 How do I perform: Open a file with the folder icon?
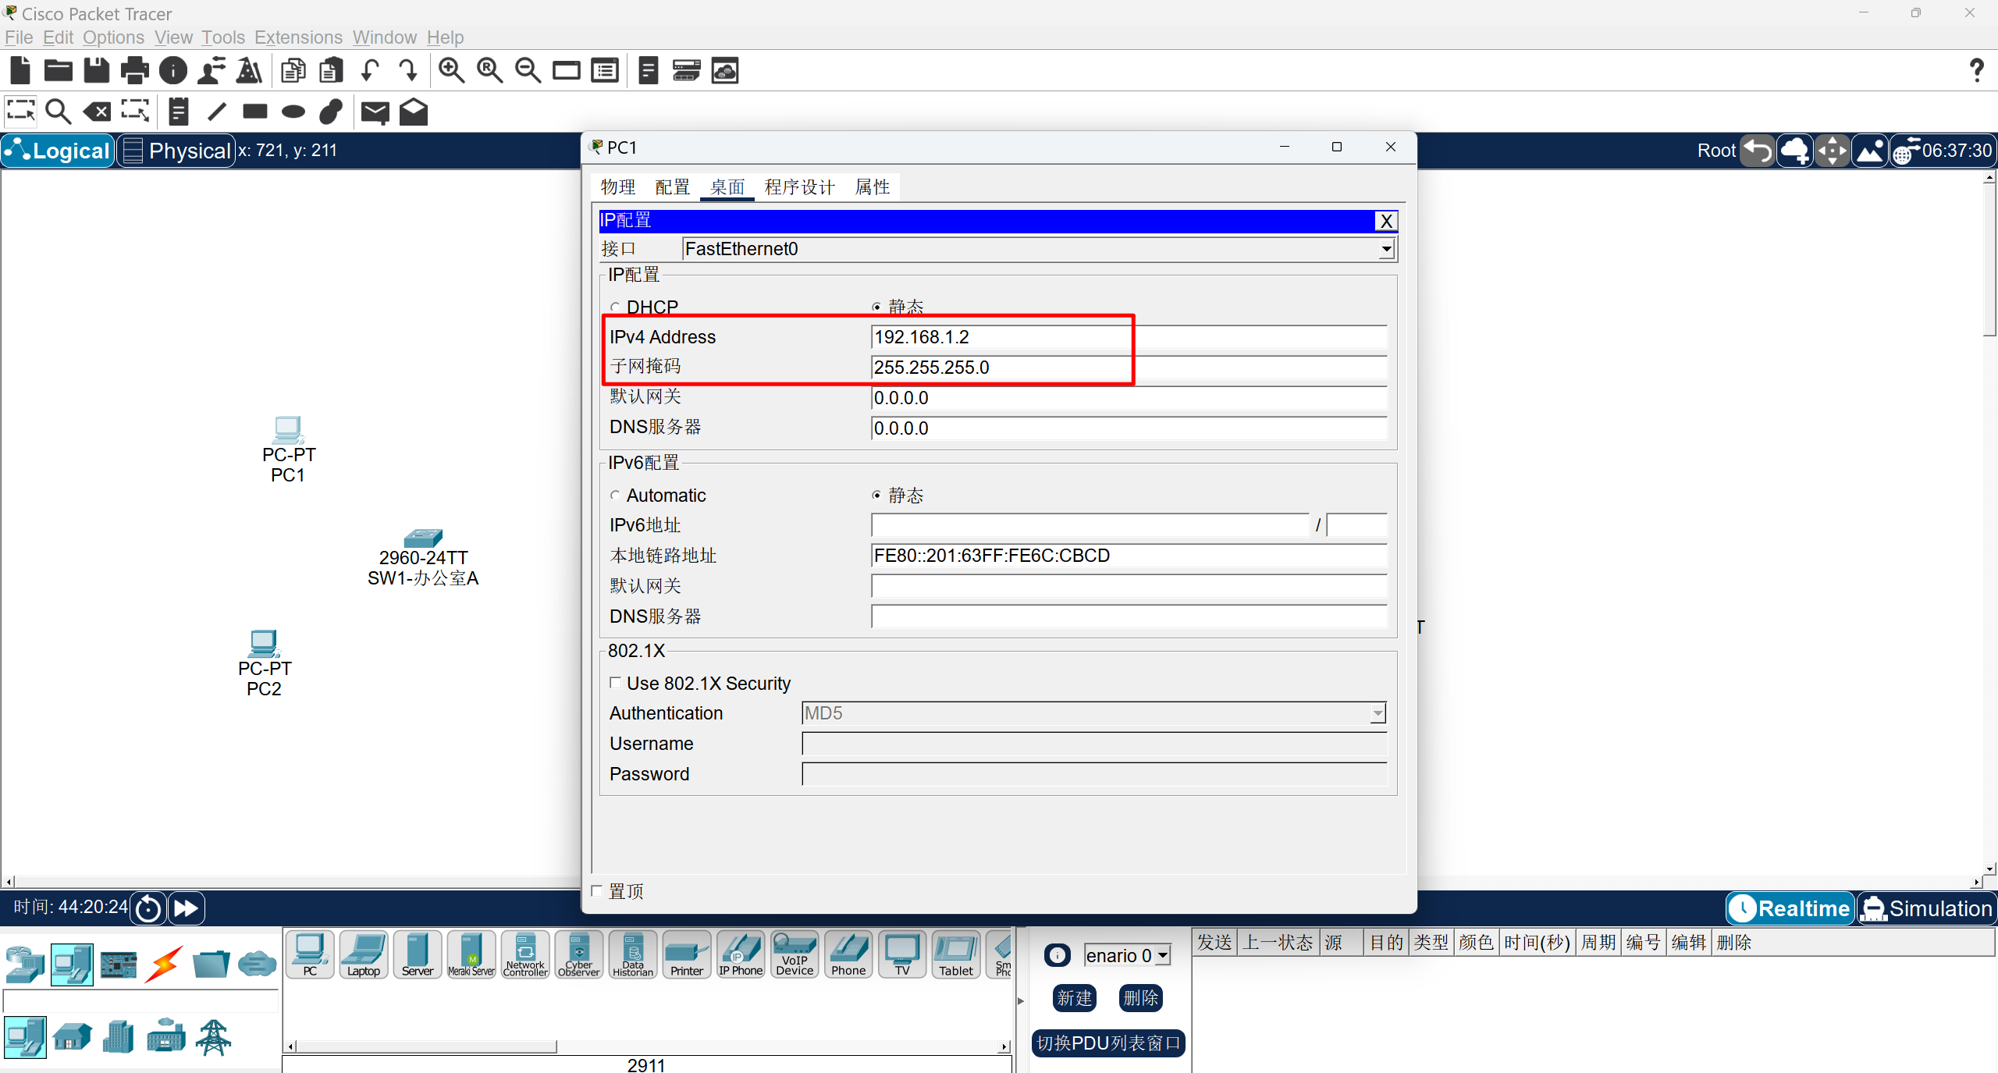59,70
